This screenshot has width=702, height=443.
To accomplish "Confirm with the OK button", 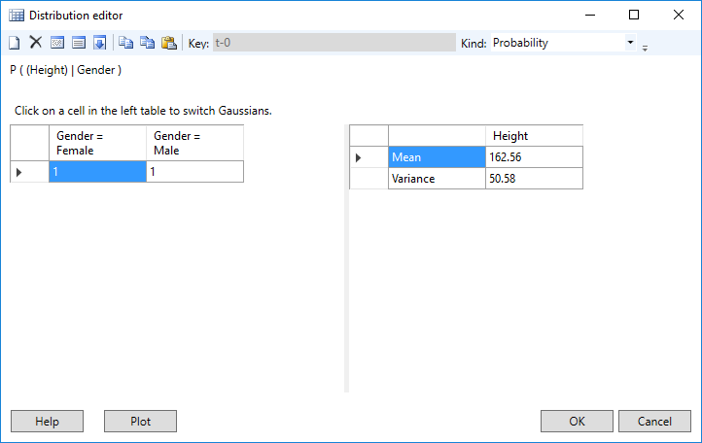I will pyautogui.click(x=577, y=422).
